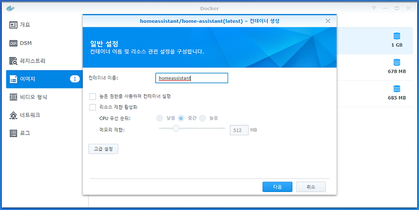419x210 pixels.
Task: Click the help question mark in Docker window
Action: 373,8
